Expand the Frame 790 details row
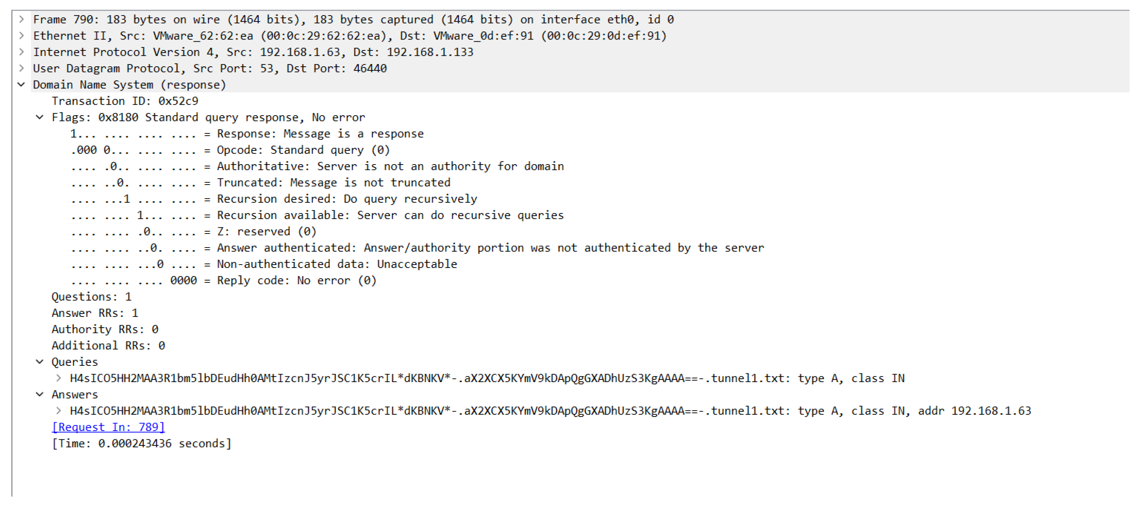Viewport: 1147px width, 514px height. (x=21, y=20)
